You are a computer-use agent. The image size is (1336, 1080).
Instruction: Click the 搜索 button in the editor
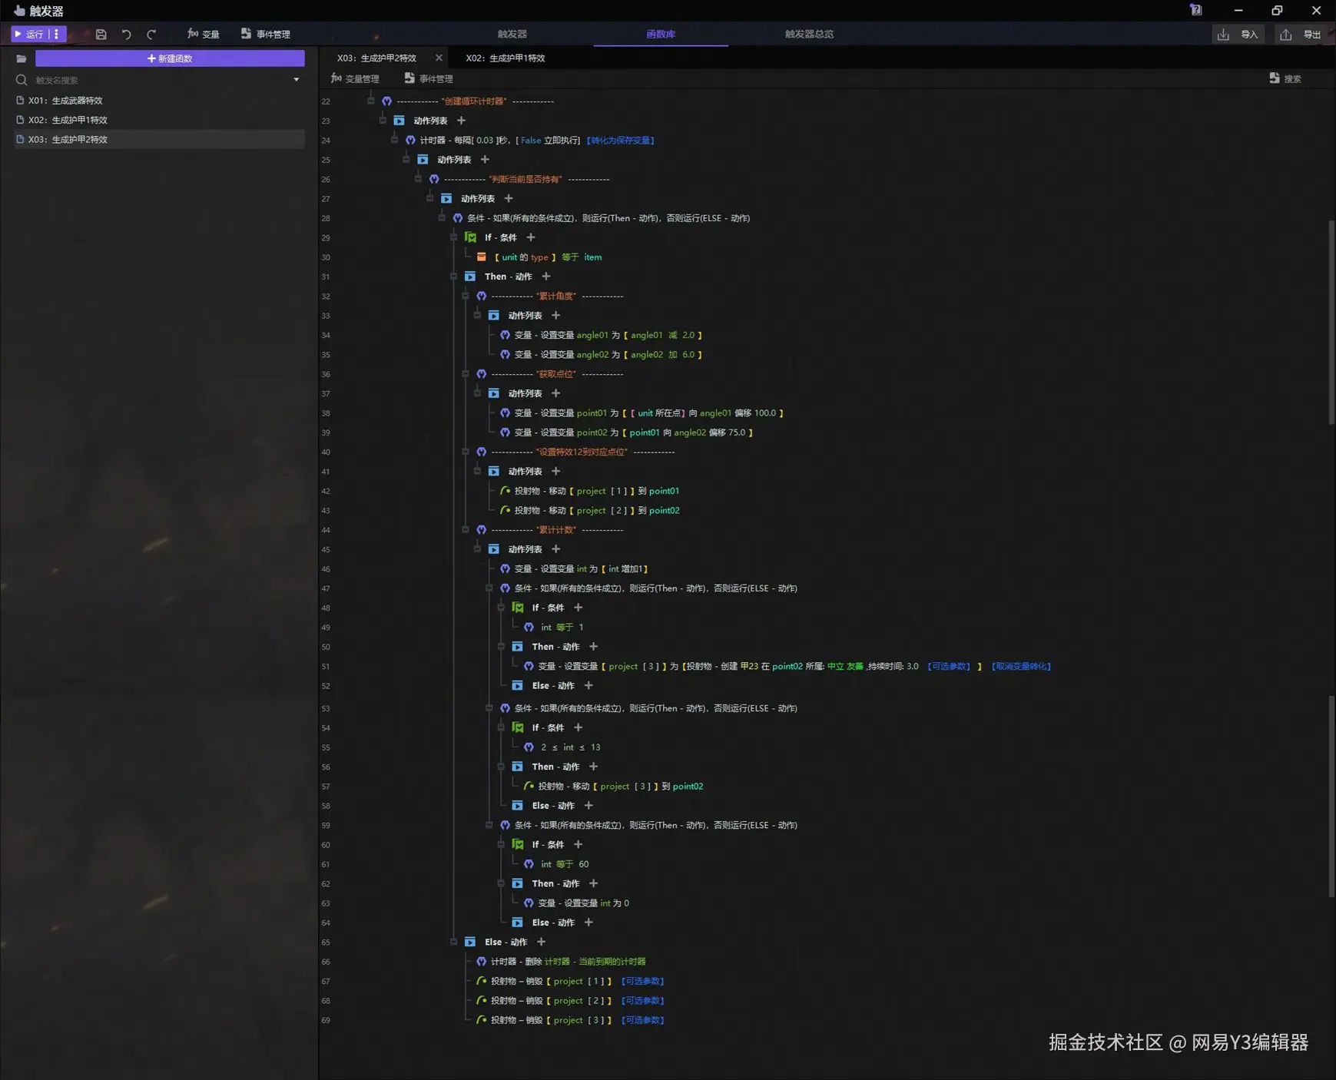(1285, 78)
